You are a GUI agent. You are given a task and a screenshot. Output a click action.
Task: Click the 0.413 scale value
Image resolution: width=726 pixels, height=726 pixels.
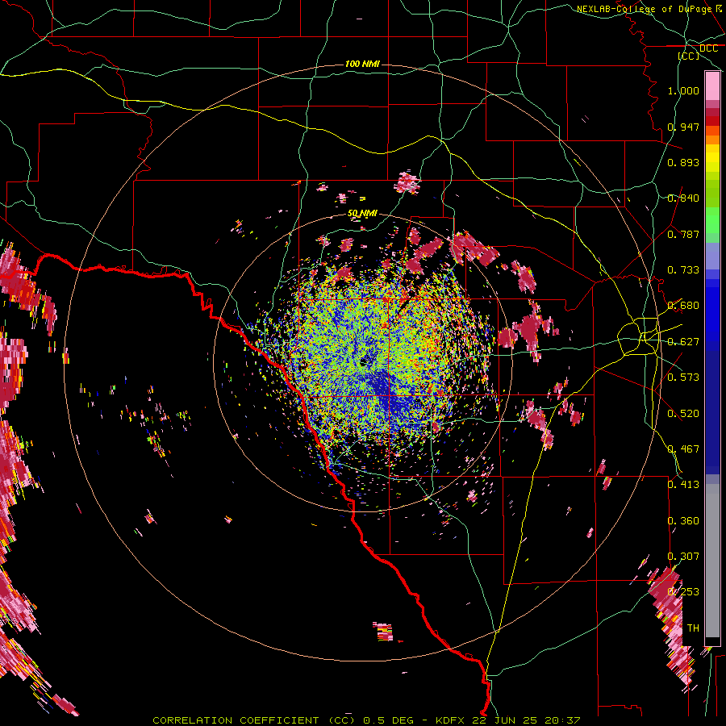point(683,485)
